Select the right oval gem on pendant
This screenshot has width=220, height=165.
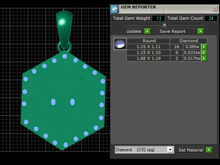point(72,102)
